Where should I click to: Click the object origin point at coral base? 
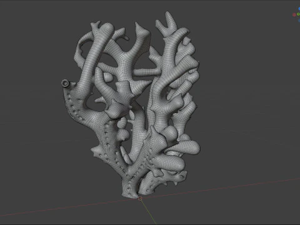[x=140, y=198]
